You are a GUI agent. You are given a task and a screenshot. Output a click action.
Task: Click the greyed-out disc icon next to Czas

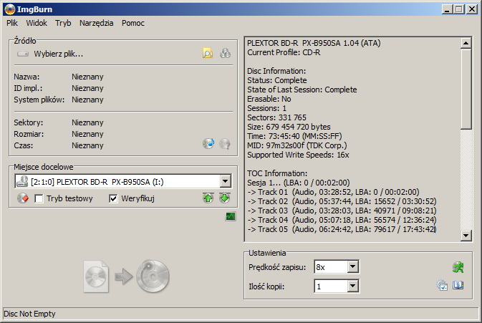[x=225, y=143]
